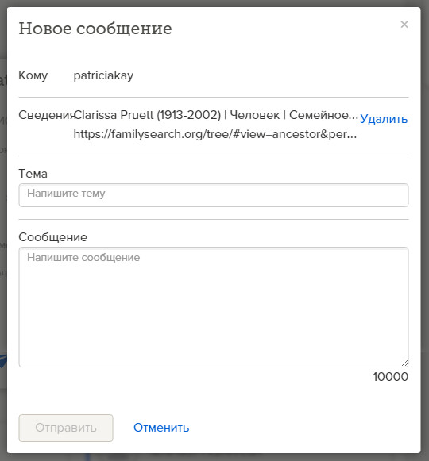Select the recipient name patriciakay
429x461 pixels.
coord(103,75)
